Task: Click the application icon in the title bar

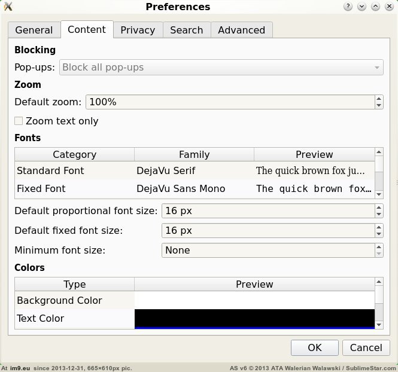Action: coord(8,7)
